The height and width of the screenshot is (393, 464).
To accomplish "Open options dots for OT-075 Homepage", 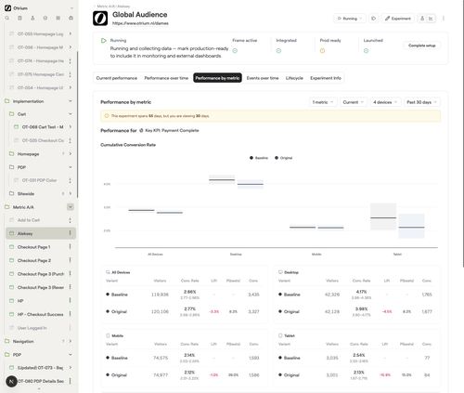I will point(70,74).
